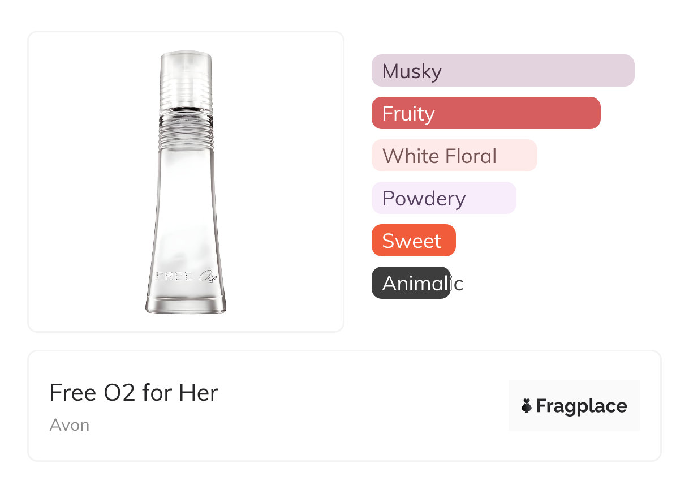Click the Fragplace wordmark text
The height and width of the screenshot is (489, 689).
tap(582, 406)
